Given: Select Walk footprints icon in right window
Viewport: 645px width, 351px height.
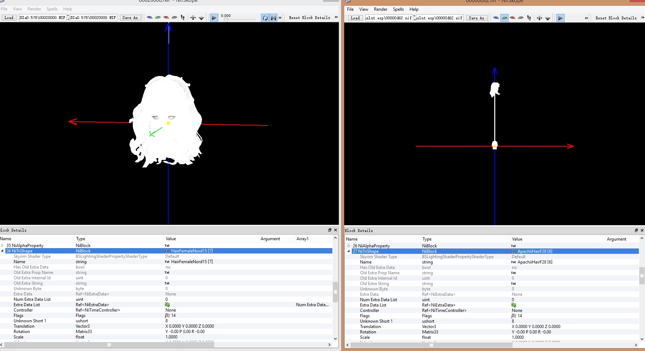Looking at the screenshot, I should tap(529, 18).
